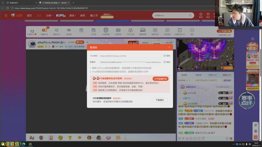Image resolution: width=262 pixels, height=147 pixels.
Task: Click the emoji icon in chat input bar
Action: (179, 139)
